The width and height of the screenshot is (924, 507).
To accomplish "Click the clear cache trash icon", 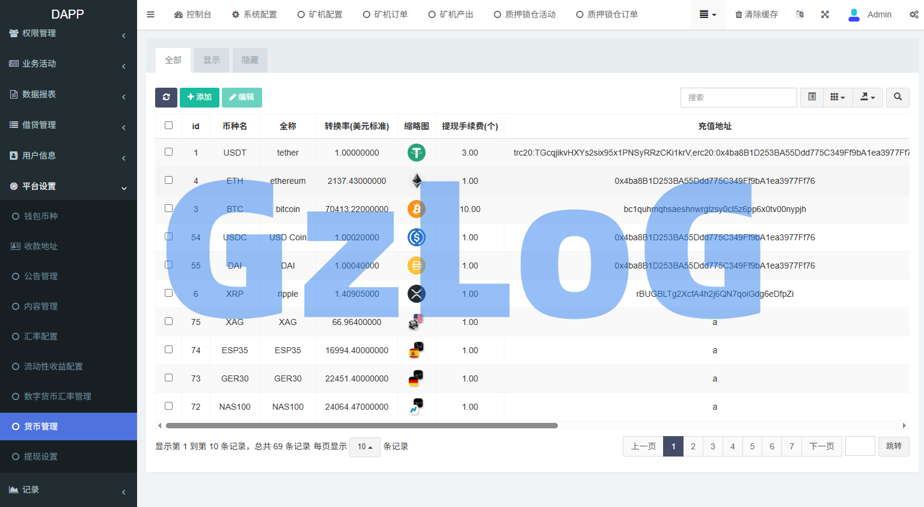I will pyautogui.click(x=757, y=14).
